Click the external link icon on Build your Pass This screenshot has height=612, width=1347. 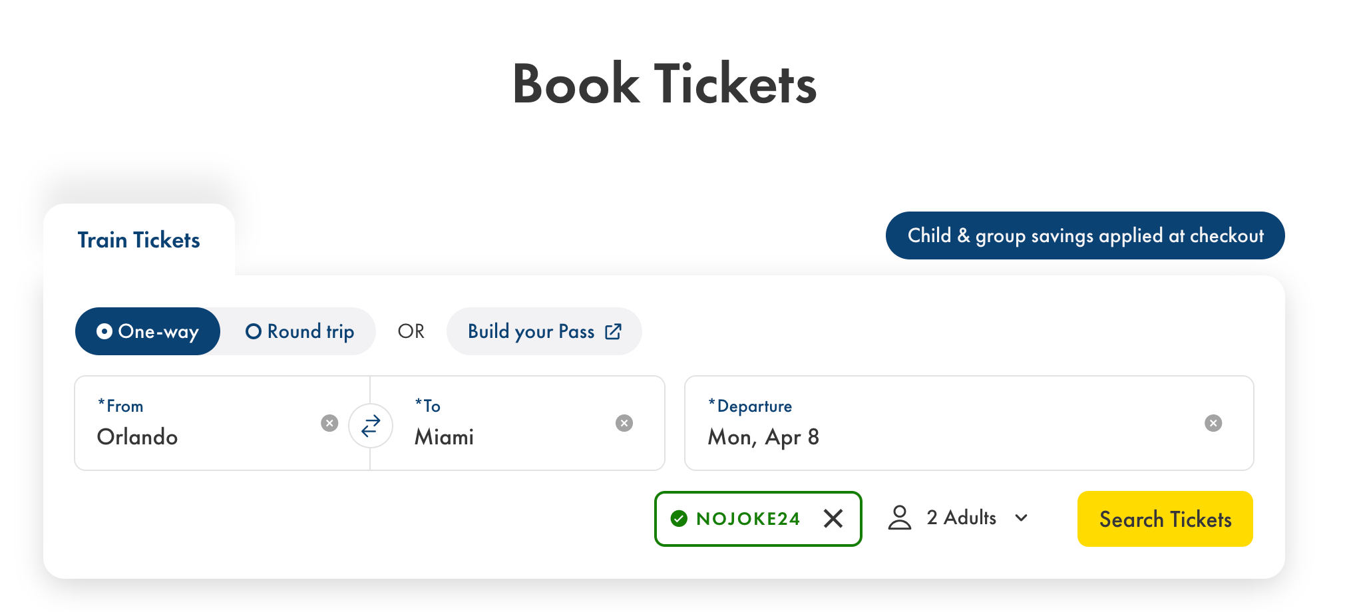pyautogui.click(x=612, y=331)
